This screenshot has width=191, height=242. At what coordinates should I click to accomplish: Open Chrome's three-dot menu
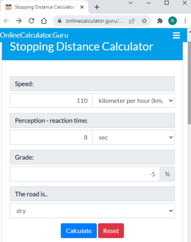coord(185,21)
